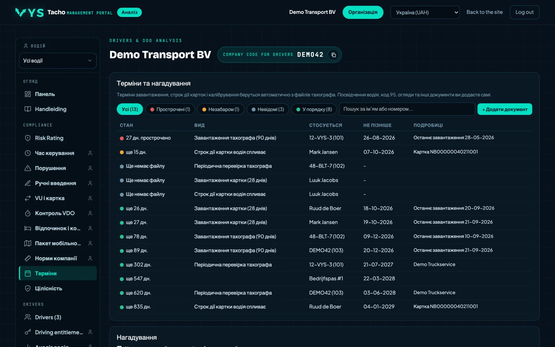Open the Панель dashboard icon
Viewport: 555px width, 347px height.
(28, 94)
